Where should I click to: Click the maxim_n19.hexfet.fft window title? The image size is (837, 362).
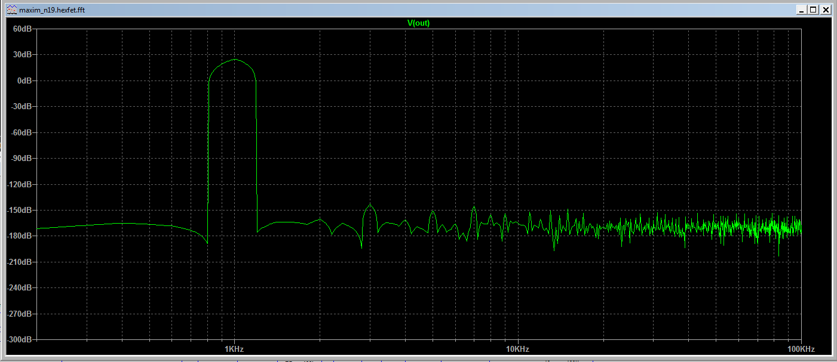[52, 11]
